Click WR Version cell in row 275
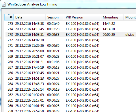The height and width of the screenshot is (112, 136). pos(83,24)
